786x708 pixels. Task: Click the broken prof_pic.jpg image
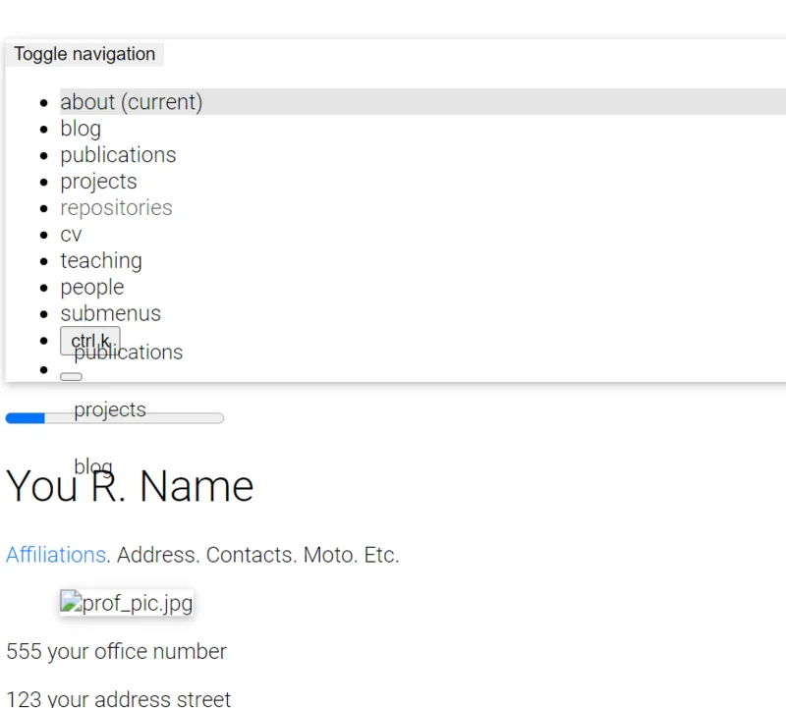coord(127,603)
